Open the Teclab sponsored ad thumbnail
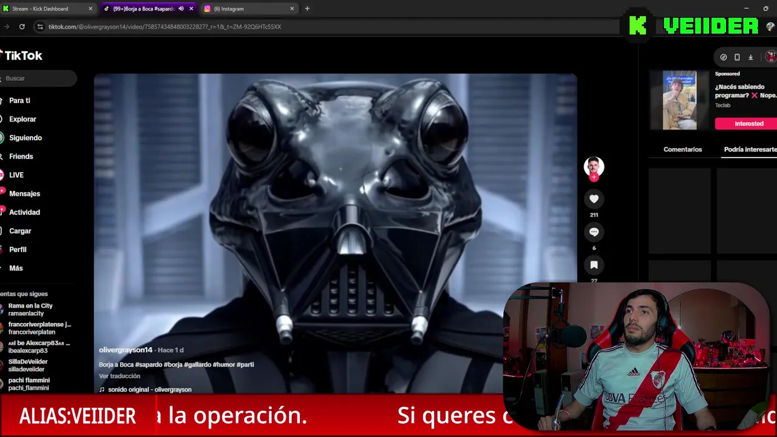Viewport: 777px width, 437px height. [679, 100]
